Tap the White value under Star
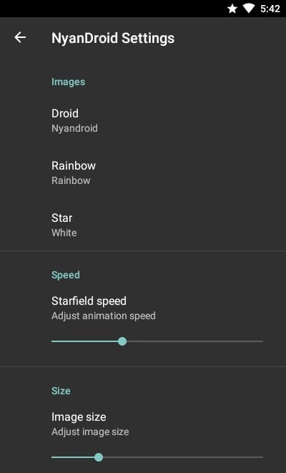The height and width of the screenshot is (473, 286). 64,233
